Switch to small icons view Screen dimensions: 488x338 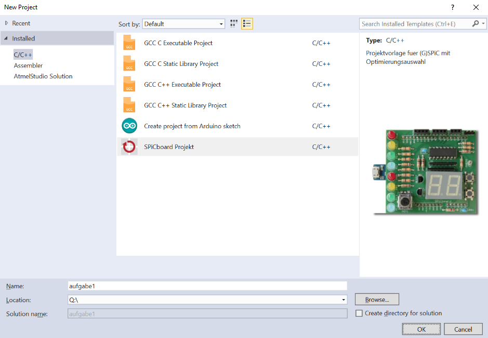(234, 24)
